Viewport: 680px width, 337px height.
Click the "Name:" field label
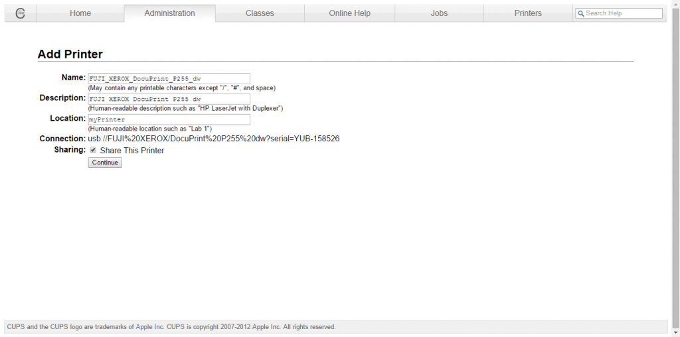click(73, 78)
